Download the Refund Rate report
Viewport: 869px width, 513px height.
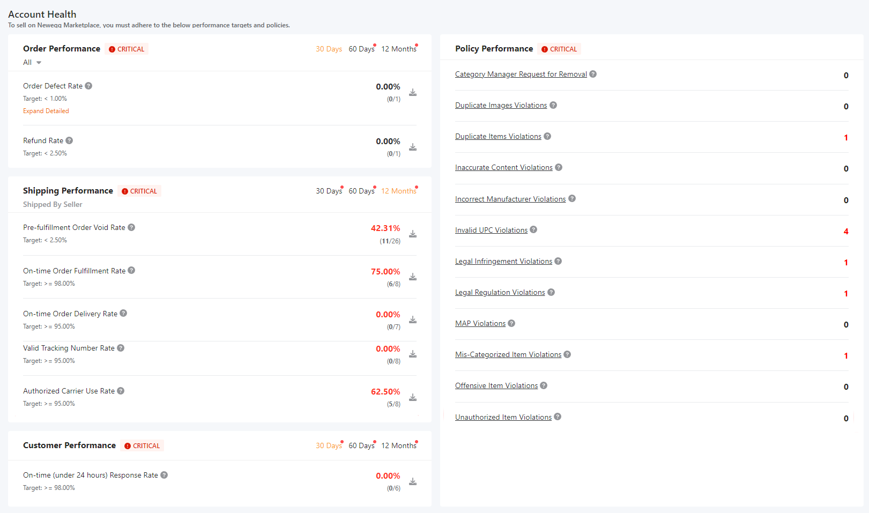(413, 147)
